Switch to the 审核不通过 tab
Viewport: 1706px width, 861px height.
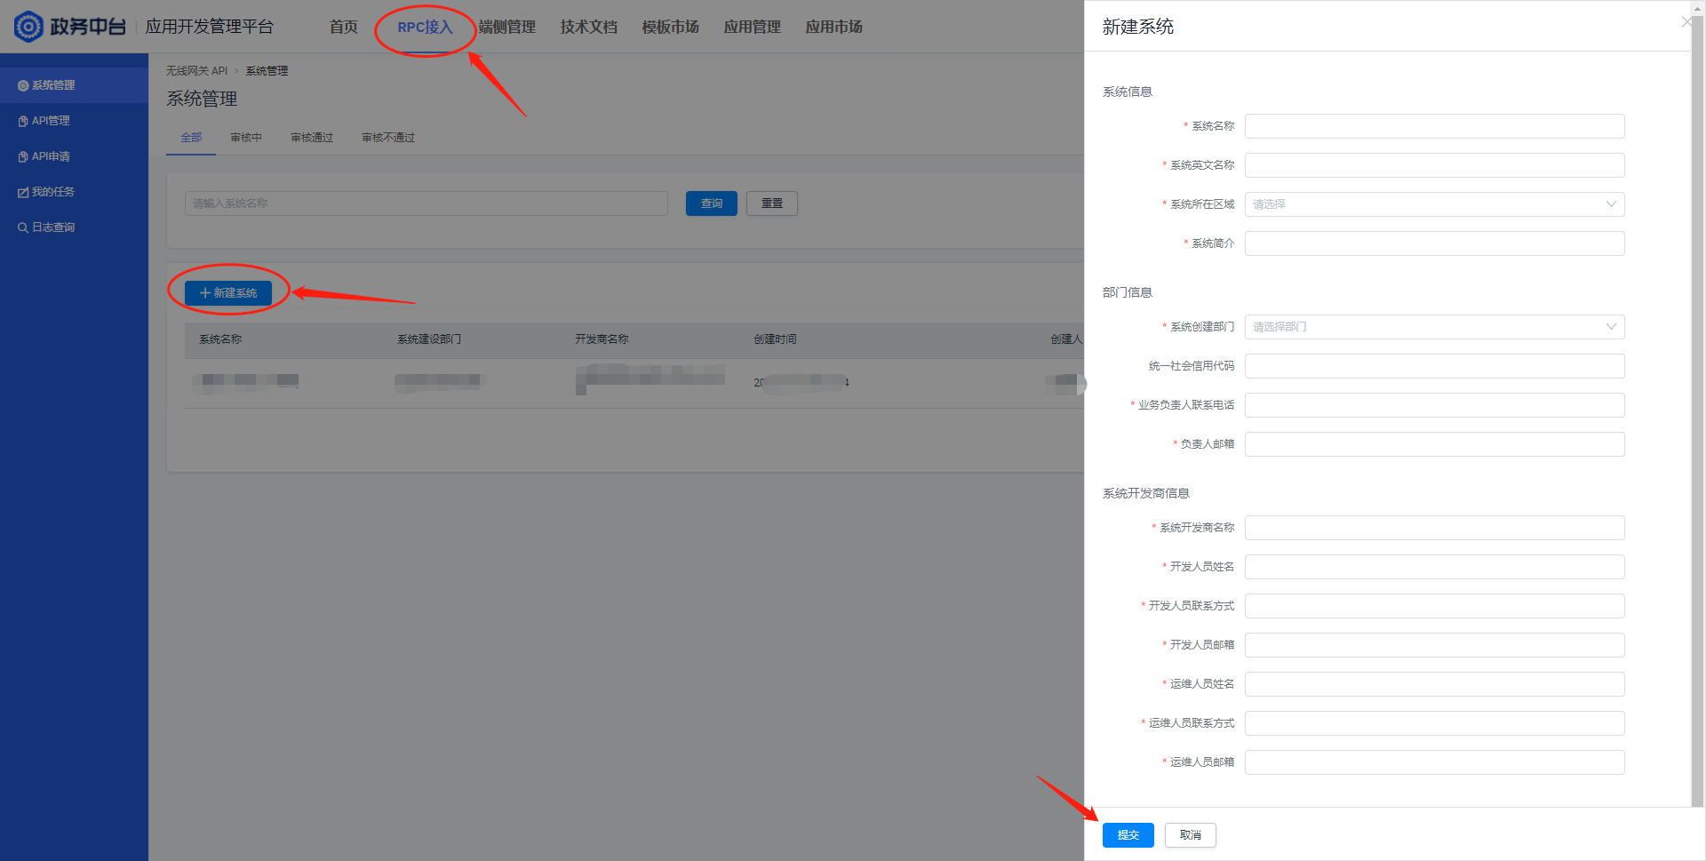click(x=388, y=138)
